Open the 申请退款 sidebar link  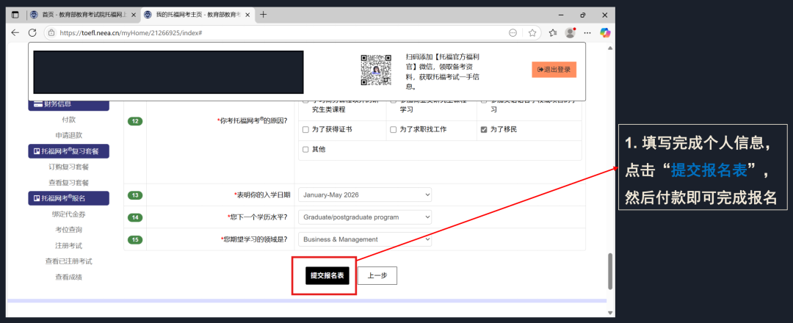[x=69, y=136]
